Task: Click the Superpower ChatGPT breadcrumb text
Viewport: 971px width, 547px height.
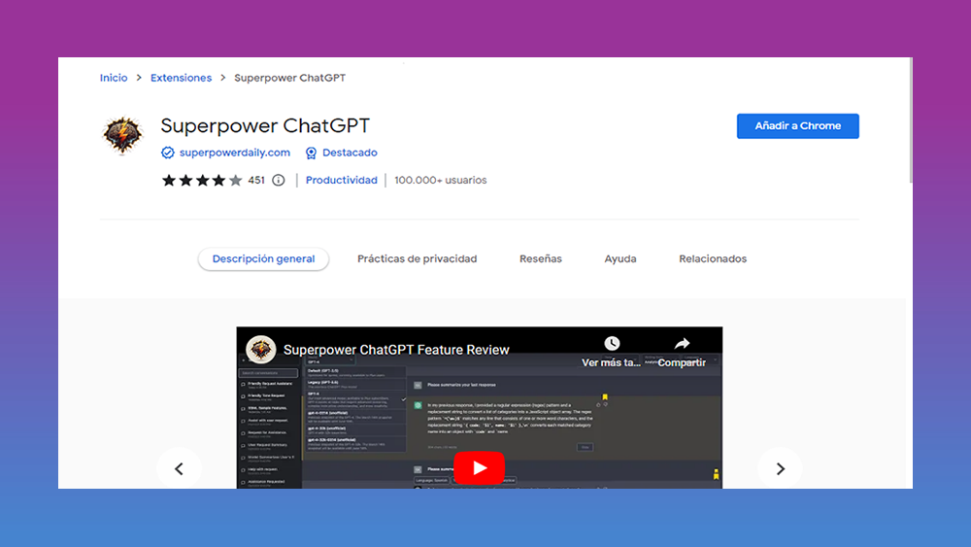Action: click(289, 78)
